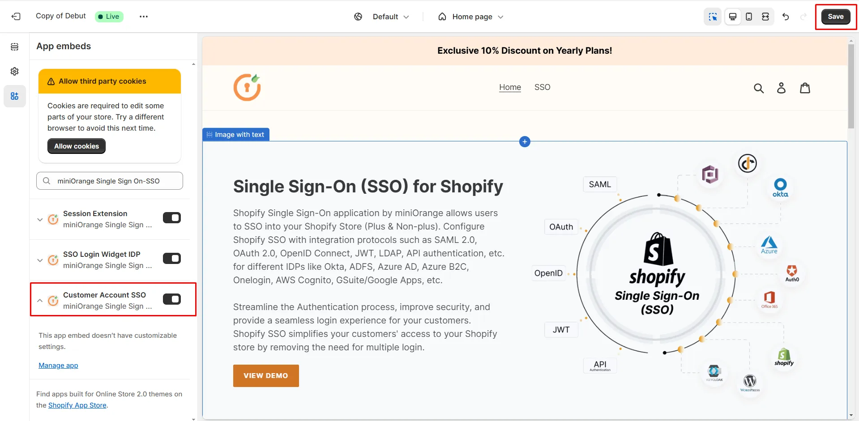This screenshot has width=859, height=421.
Task: Click the warning icon in cookies banner
Action: (51, 81)
